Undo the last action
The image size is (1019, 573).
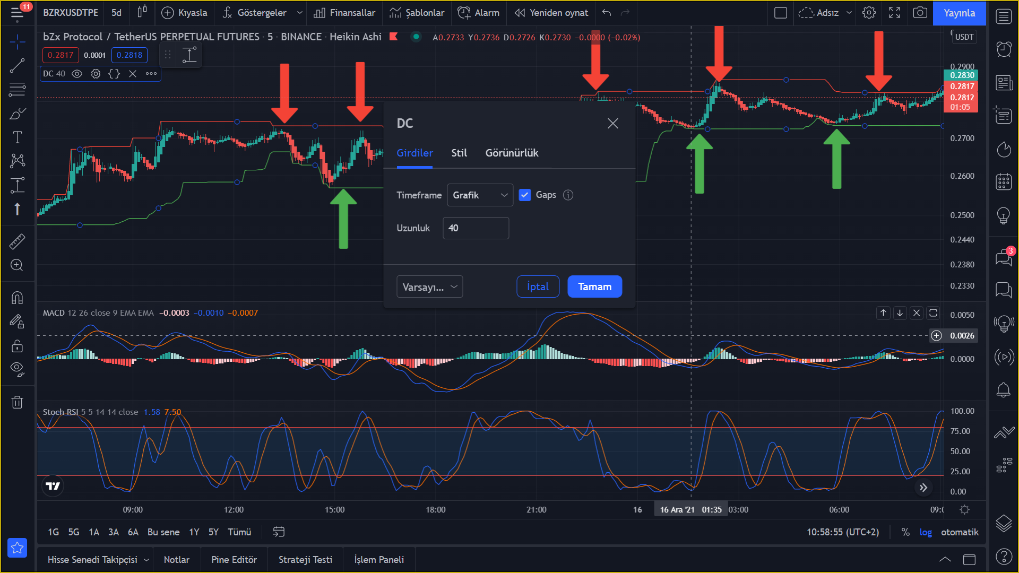(x=607, y=13)
